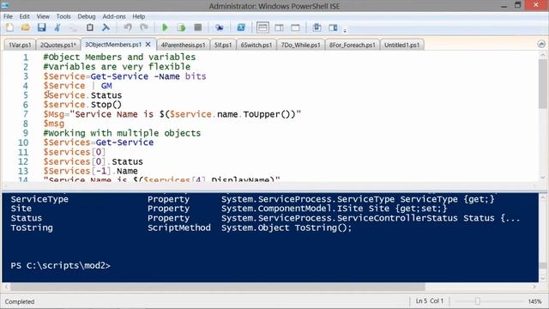Click the Ln 5 Col 1 indicator

pyautogui.click(x=429, y=301)
